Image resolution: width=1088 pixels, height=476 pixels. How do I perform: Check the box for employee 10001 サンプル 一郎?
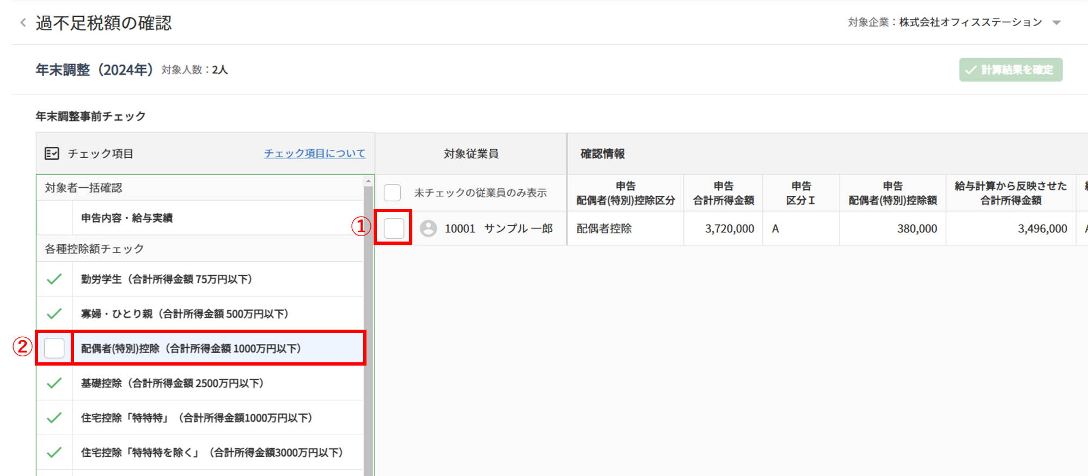click(394, 228)
